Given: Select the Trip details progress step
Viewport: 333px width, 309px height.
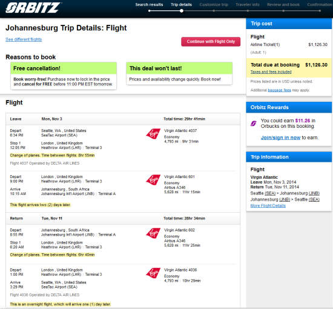Looking at the screenshot, I should coord(181,5).
